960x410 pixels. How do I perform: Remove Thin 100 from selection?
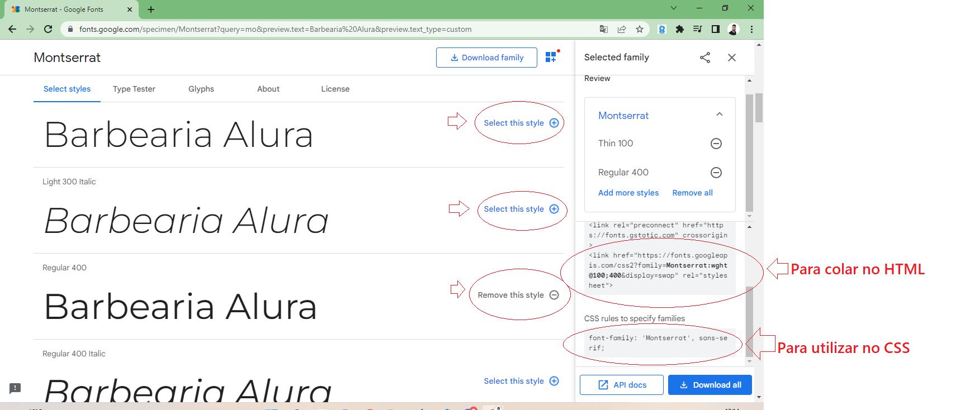(x=716, y=144)
